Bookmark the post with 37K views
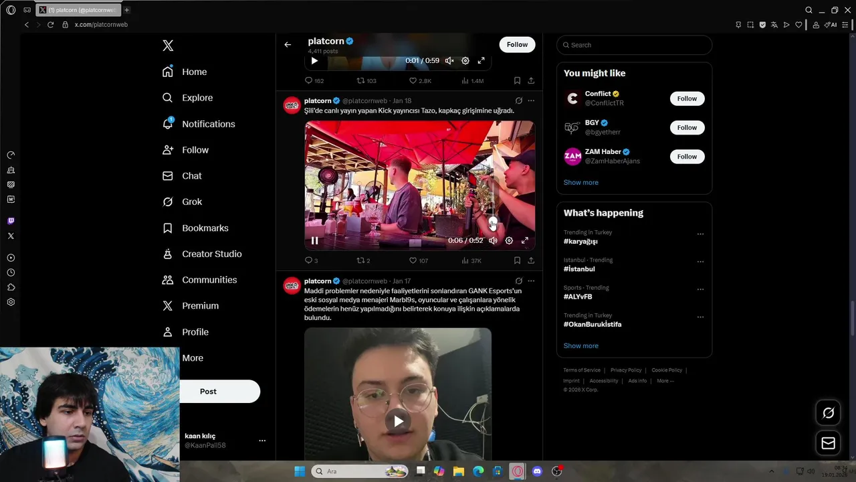Screen dimensions: 856x482 click(517, 260)
